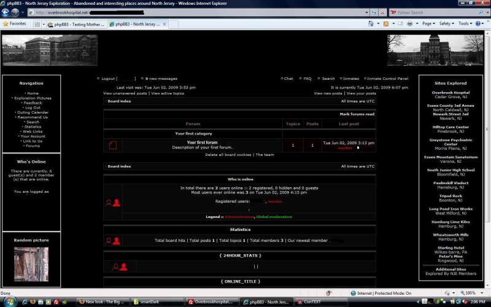Click the Who is online users icon
The width and height of the screenshot is (491, 307).
pos(112,203)
